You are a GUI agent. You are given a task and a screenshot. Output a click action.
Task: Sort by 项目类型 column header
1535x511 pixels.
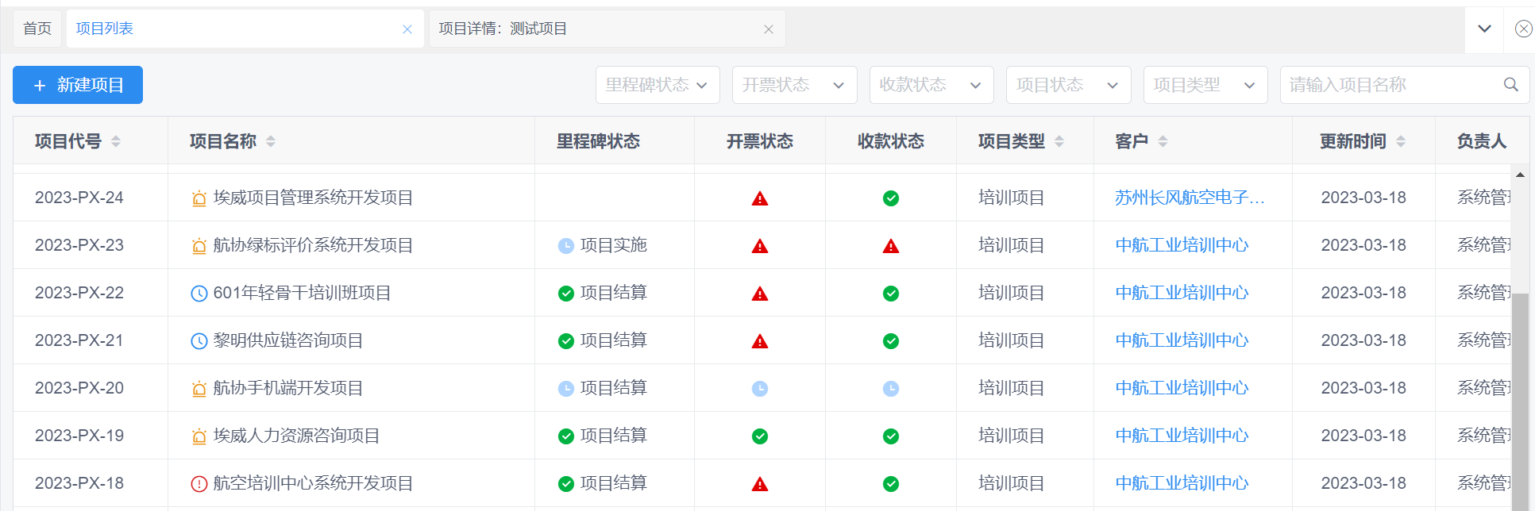coord(1059,141)
